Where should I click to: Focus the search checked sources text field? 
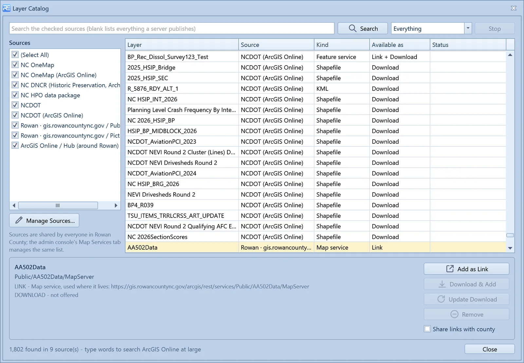(172, 29)
